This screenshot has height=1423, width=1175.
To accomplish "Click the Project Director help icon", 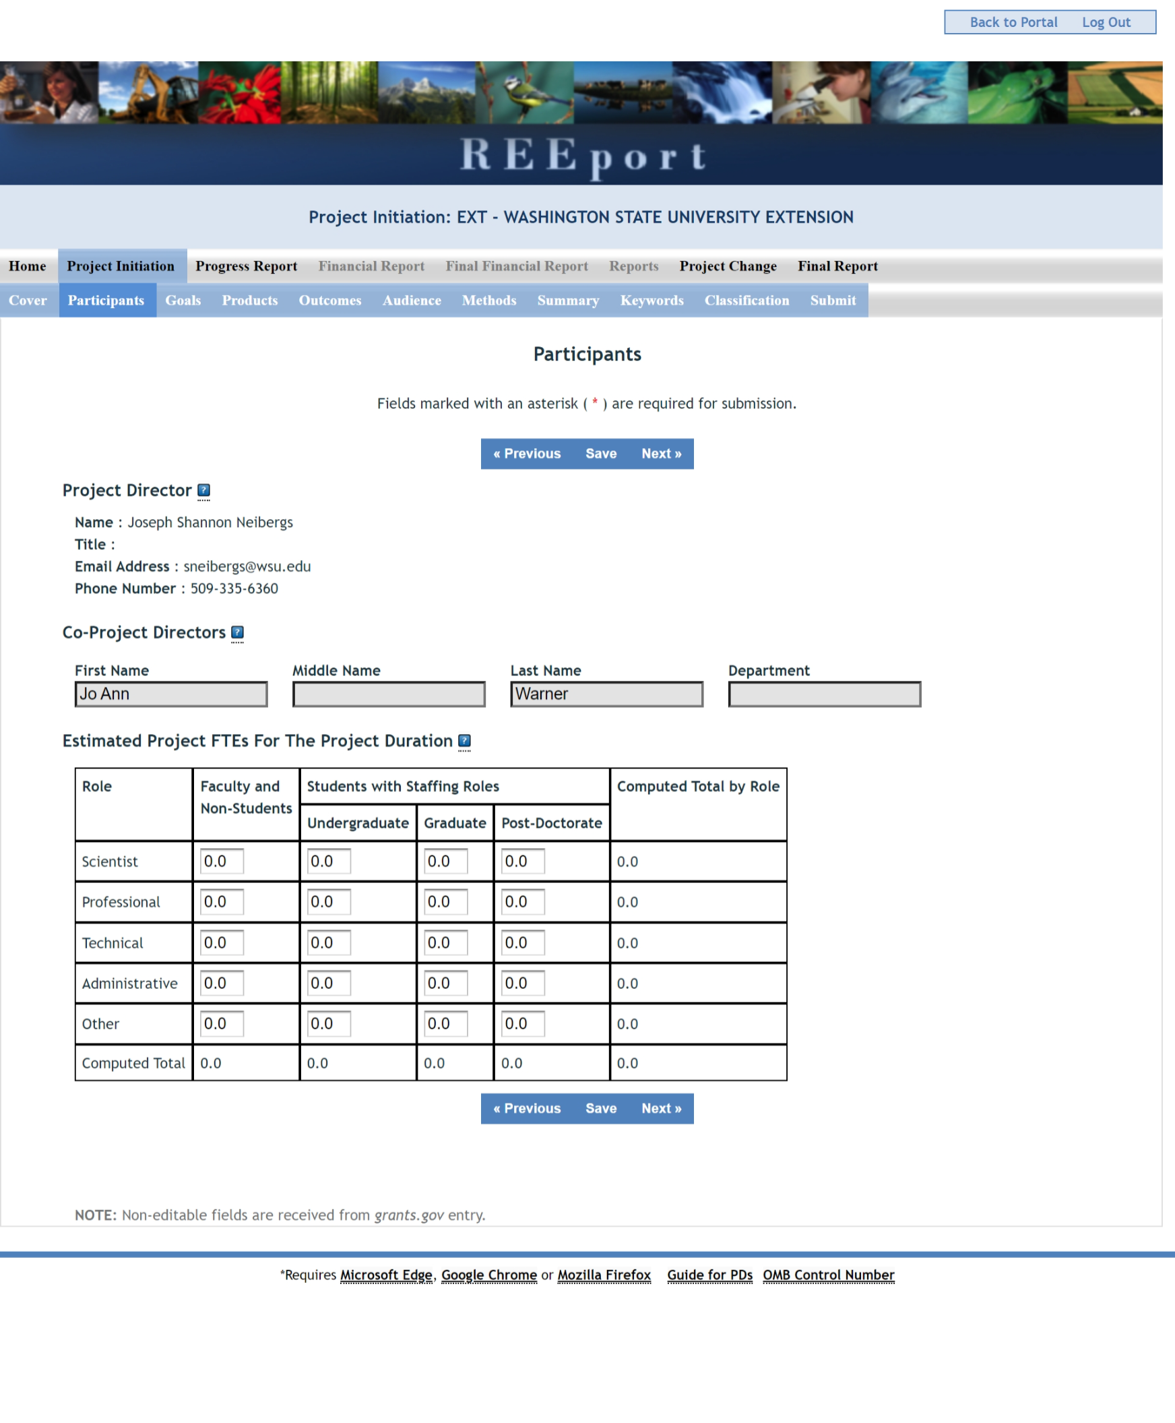I will click(x=203, y=489).
